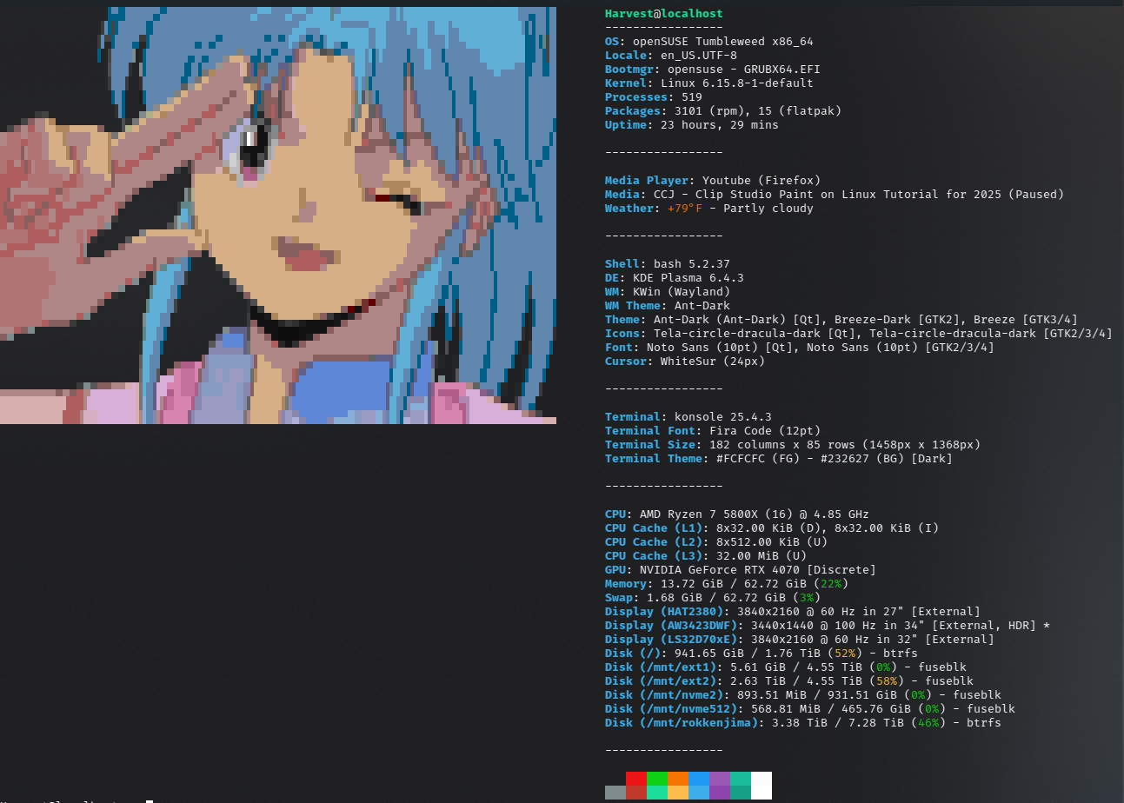Image resolution: width=1124 pixels, height=803 pixels.
Task: Click the Terminal Theme line with #FCFCFC
Action: [x=779, y=459]
